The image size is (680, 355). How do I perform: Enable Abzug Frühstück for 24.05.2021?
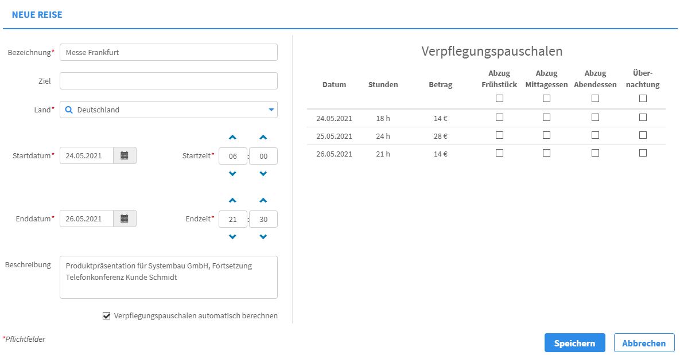(499, 117)
